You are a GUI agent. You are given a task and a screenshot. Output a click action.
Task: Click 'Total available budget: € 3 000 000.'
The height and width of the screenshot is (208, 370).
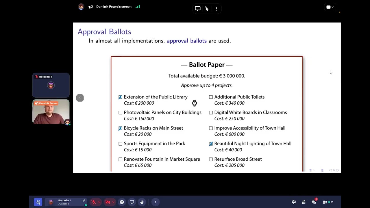tap(207, 76)
